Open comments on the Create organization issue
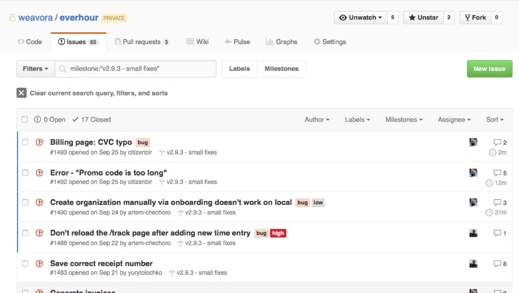Image resolution: width=519 pixels, height=293 pixels. click(x=500, y=202)
